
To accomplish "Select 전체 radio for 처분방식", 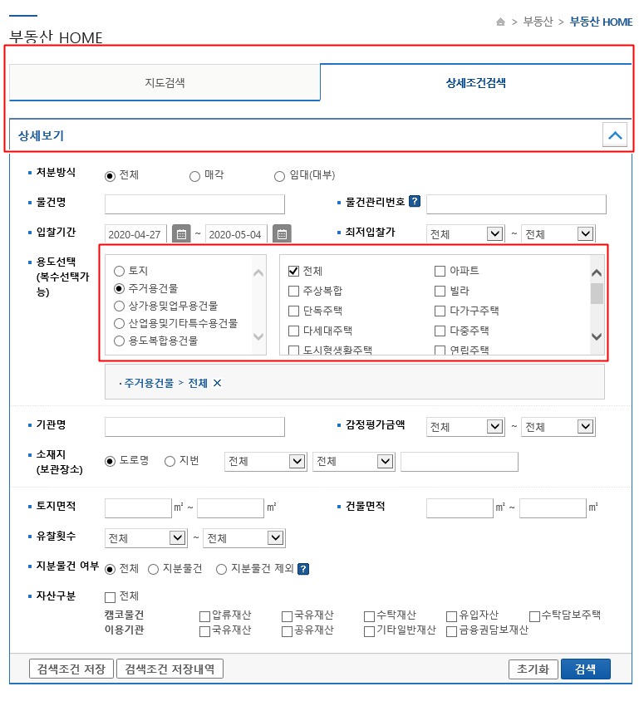I will pos(110,176).
